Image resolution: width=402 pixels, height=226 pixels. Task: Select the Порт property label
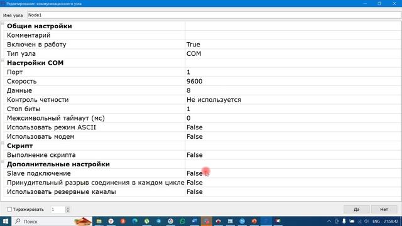(14, 72)
